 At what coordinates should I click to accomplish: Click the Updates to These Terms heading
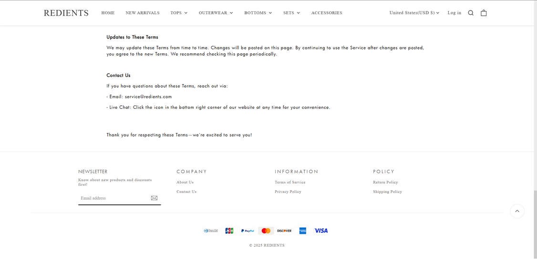click(132, 37)
